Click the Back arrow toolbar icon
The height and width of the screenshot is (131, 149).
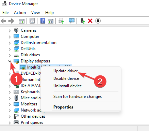point(3,21)
